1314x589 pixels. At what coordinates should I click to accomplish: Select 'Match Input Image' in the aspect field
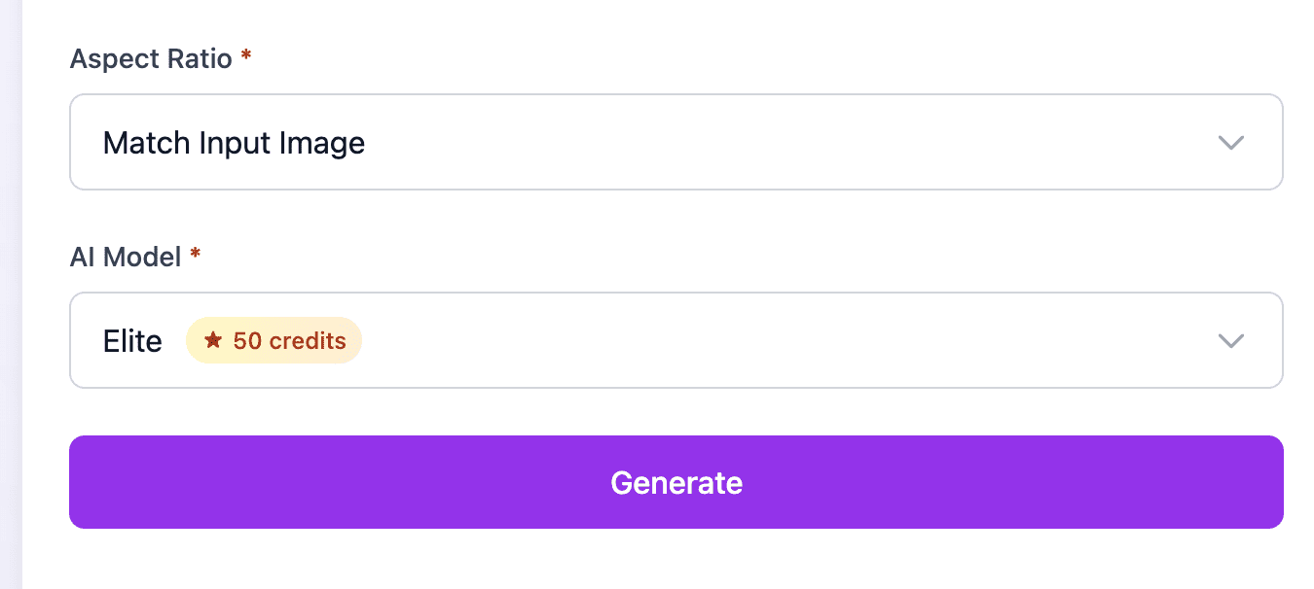234,142
